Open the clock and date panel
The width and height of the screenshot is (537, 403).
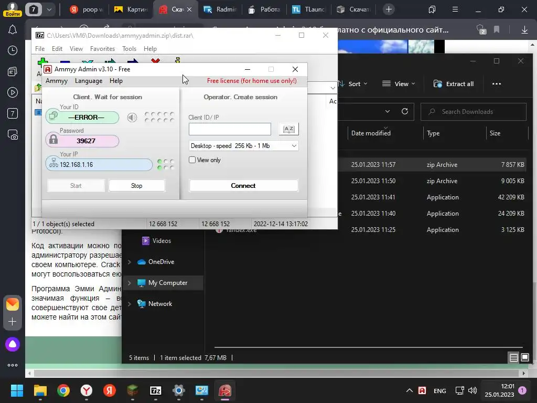(x=499, y=390)
